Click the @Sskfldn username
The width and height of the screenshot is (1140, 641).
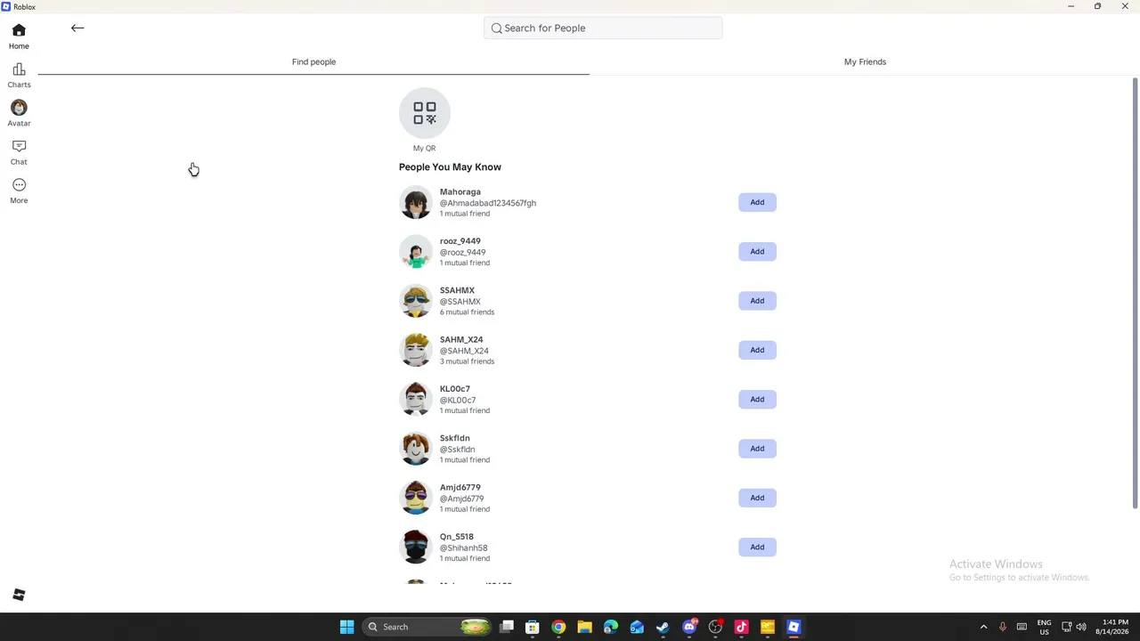click(457, 450)
